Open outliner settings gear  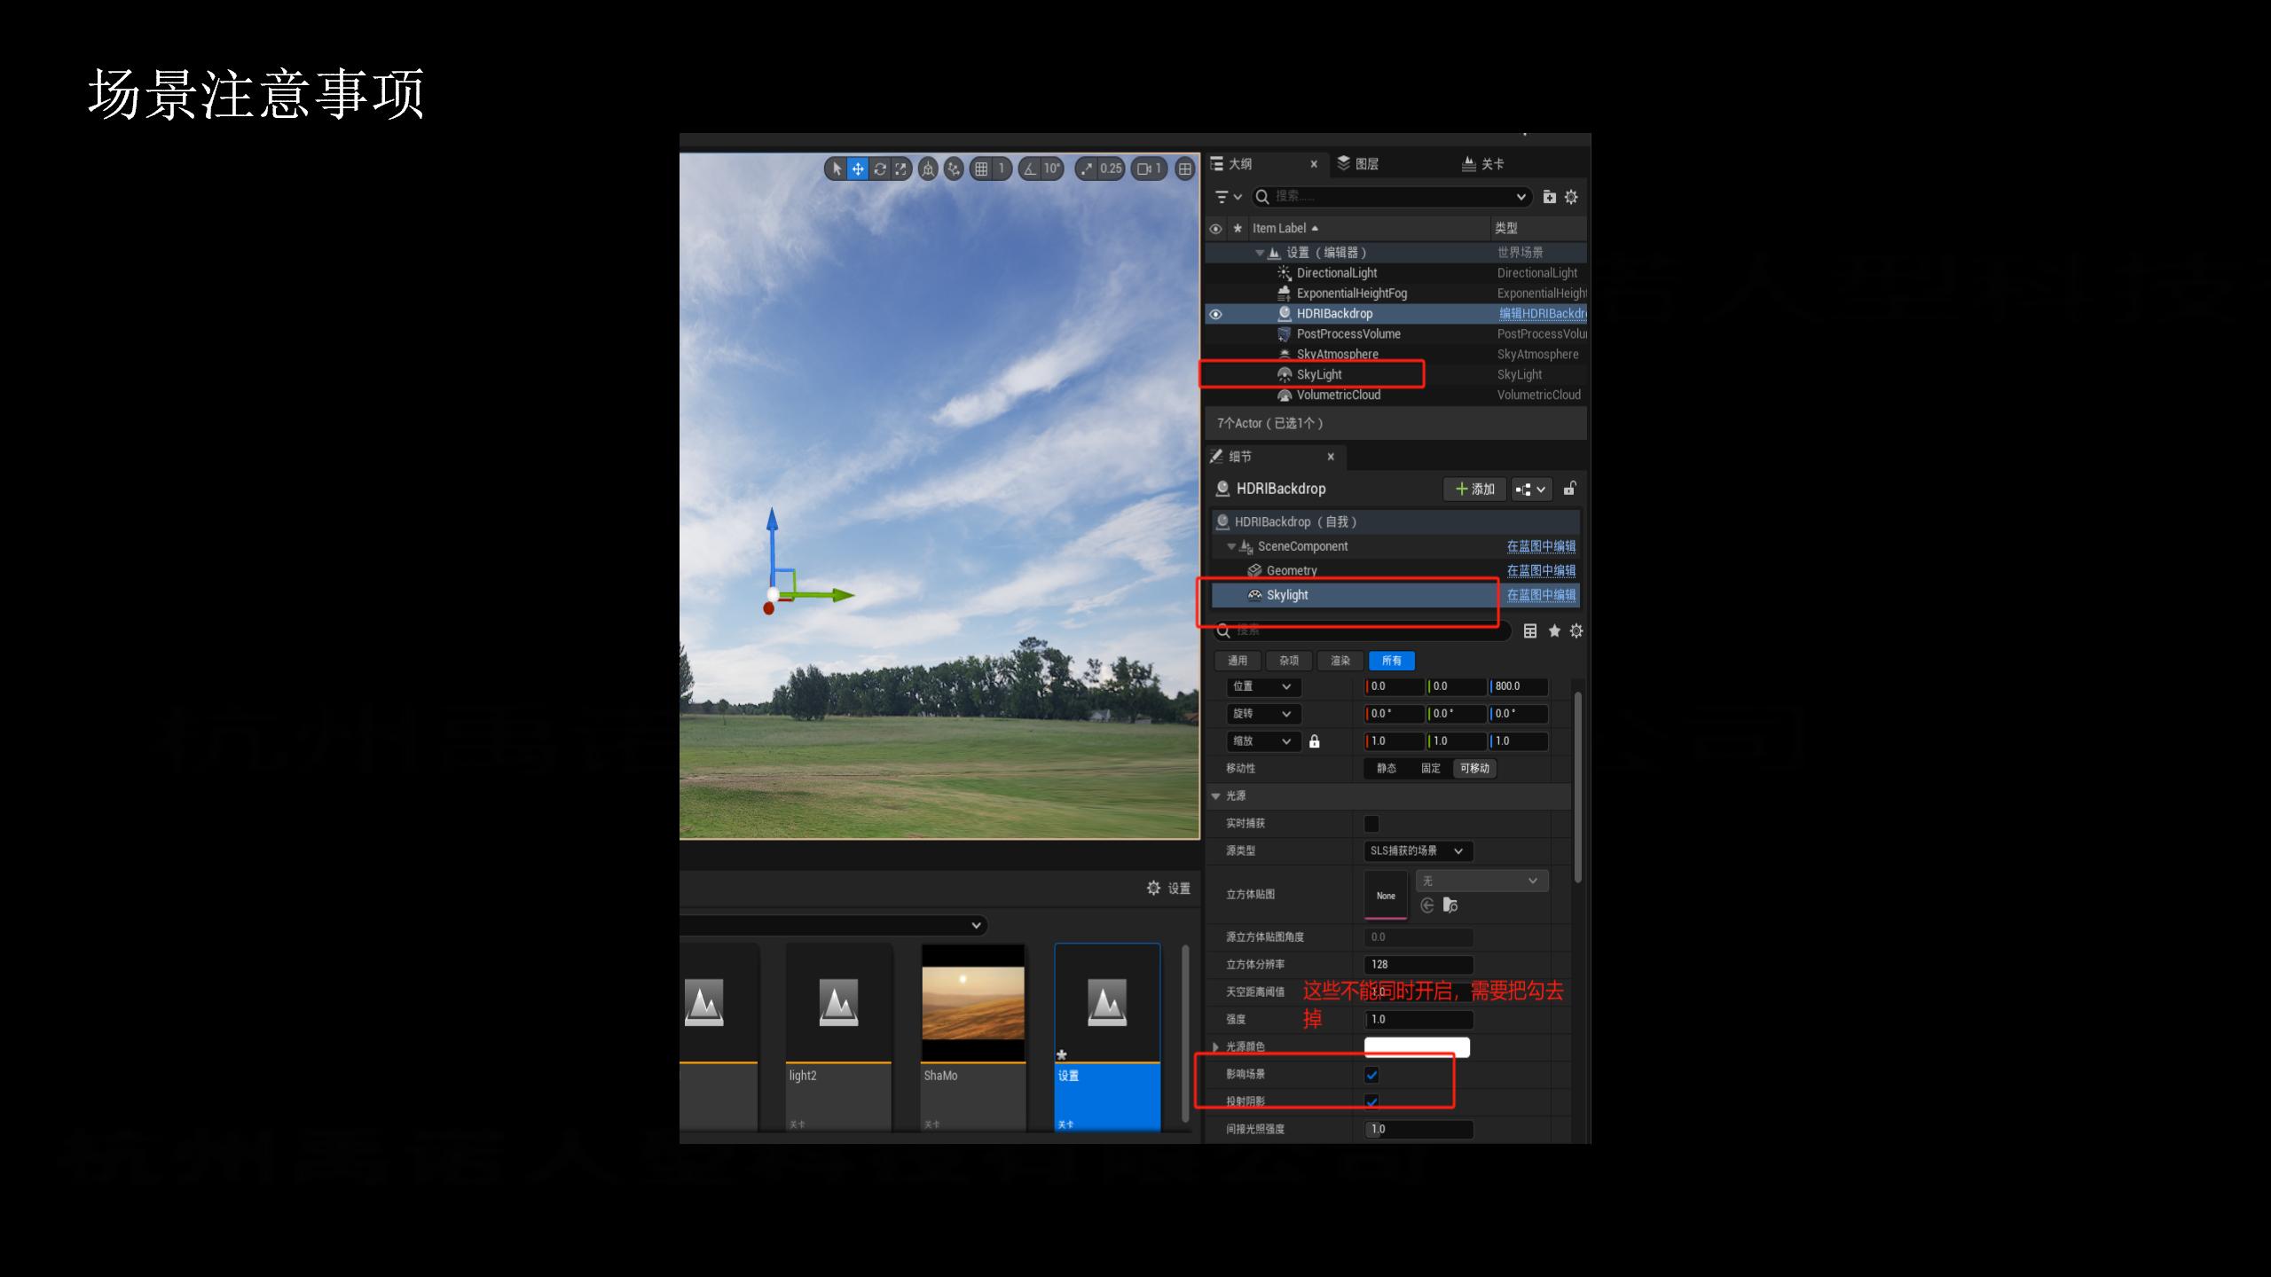tap(1571, 197)
